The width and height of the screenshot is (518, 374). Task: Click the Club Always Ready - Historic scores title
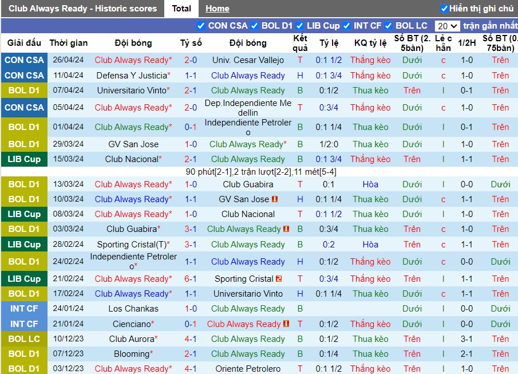coord(82,9)
